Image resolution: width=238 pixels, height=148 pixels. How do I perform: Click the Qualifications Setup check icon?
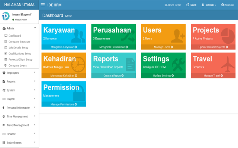coord(6,53)
